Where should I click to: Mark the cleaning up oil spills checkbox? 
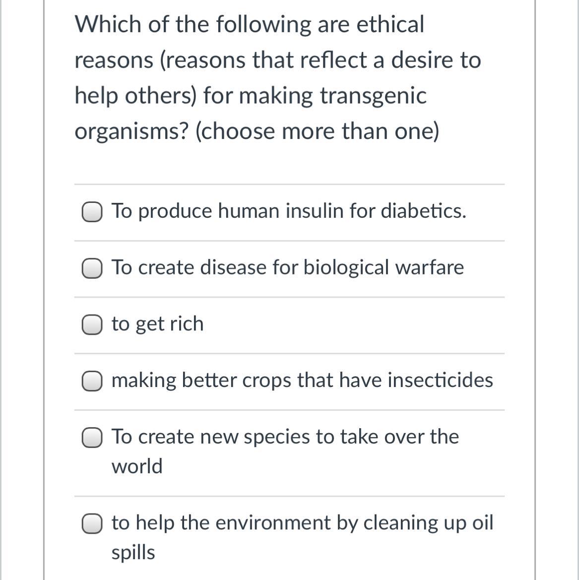tap(92, 524)
